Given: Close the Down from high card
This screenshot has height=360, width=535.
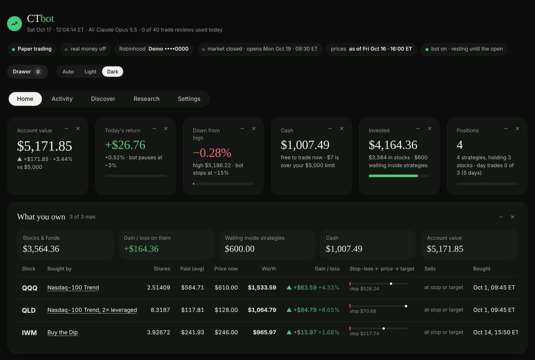Looking at the screenshot, I should [x=254, y=128].
